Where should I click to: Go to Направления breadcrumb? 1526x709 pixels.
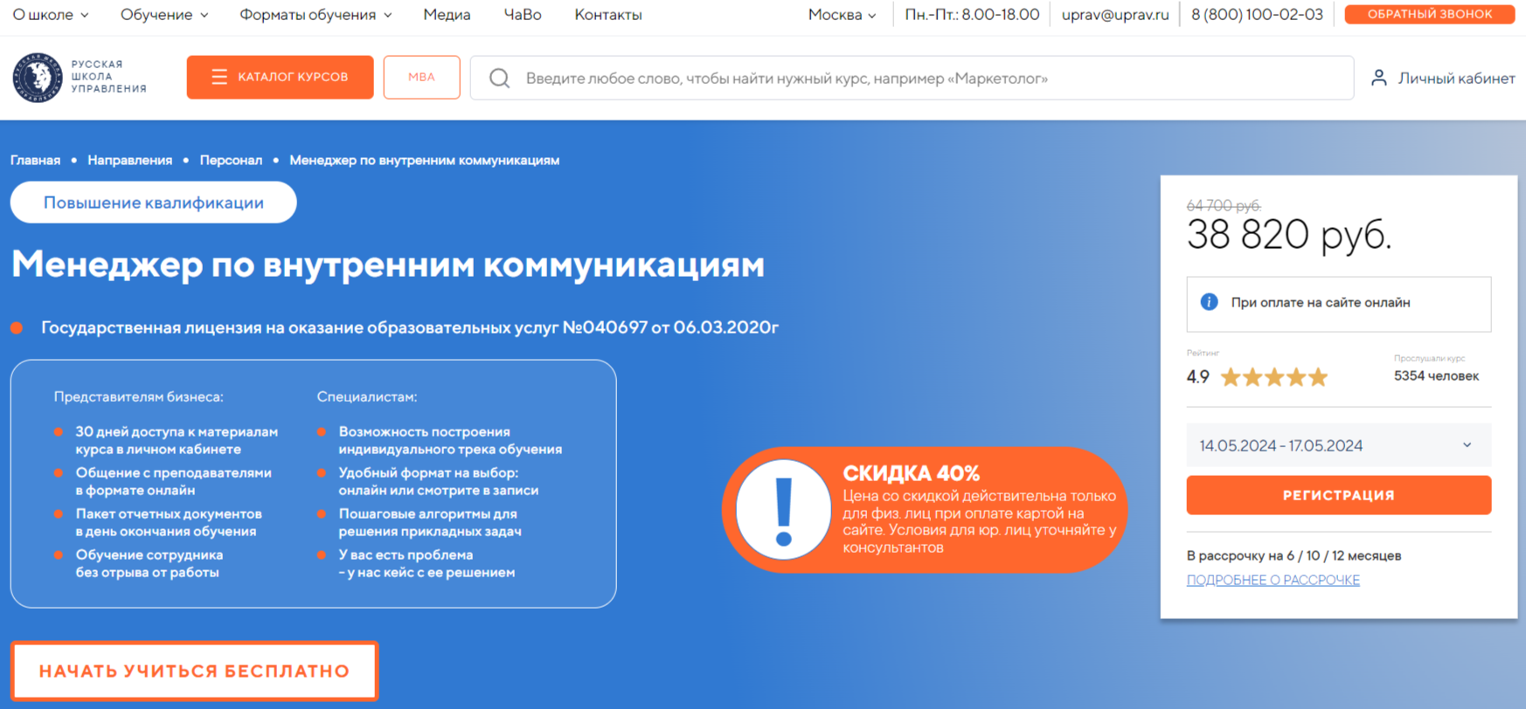[129, 160]
